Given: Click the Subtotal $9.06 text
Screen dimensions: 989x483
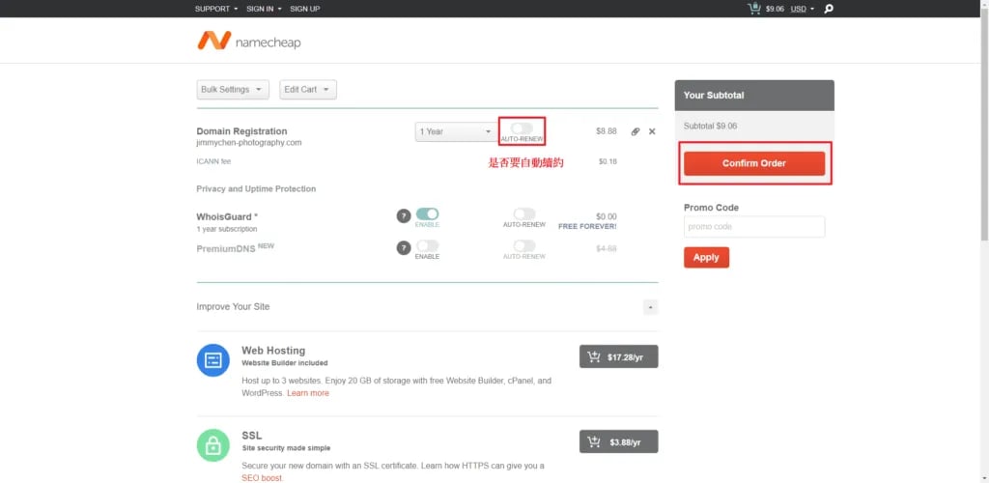Looking at the screenshot, I should 710,126.
